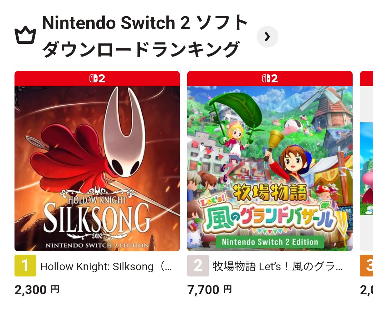The width and height of the screenshot is (373, 323).
Task: Click the crown ranking icon
Action: coord(25,36)
